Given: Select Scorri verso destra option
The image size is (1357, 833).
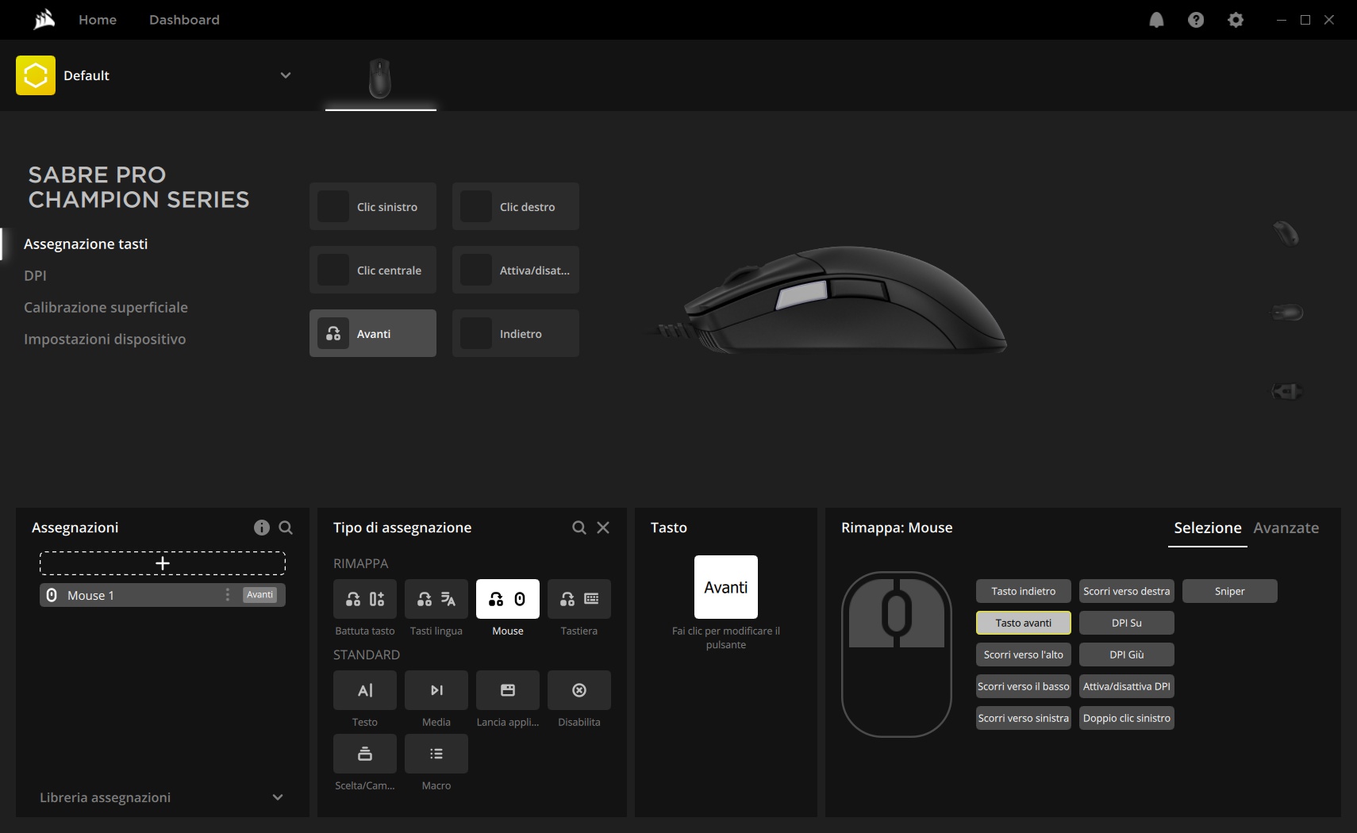Looking at the screenshot, I should [1127, 591].
